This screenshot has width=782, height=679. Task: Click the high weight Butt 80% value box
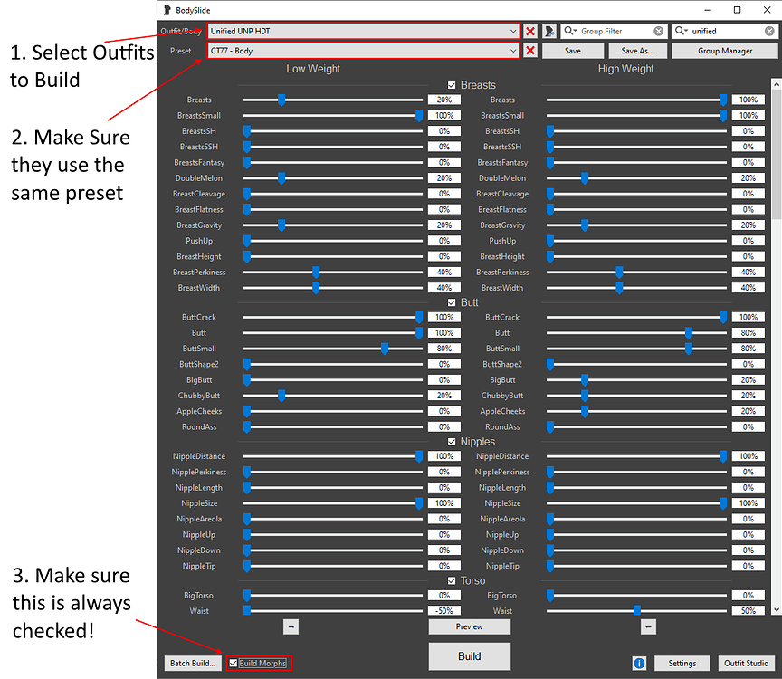pyautogui.click(x=749, y=333)
